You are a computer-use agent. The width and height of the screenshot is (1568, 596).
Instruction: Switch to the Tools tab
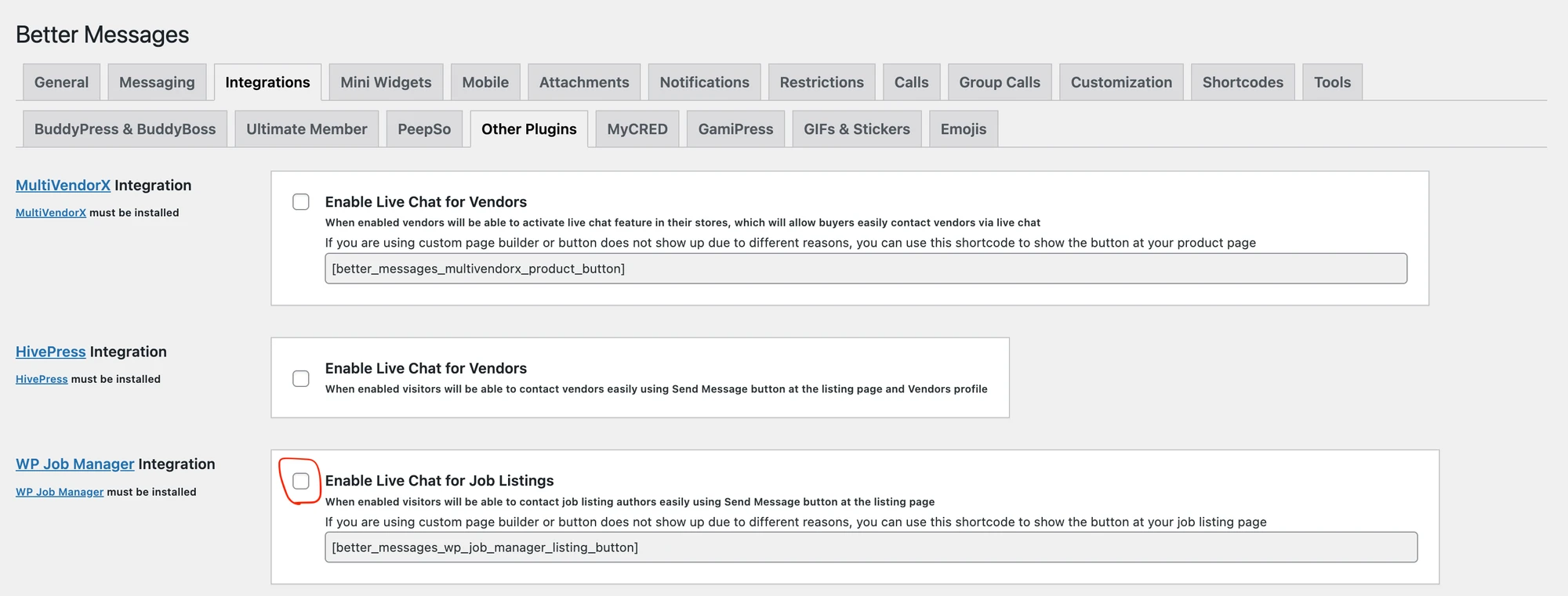coord(1332,82)
